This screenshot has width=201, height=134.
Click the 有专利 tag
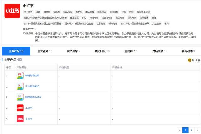(x=79, y=12)
